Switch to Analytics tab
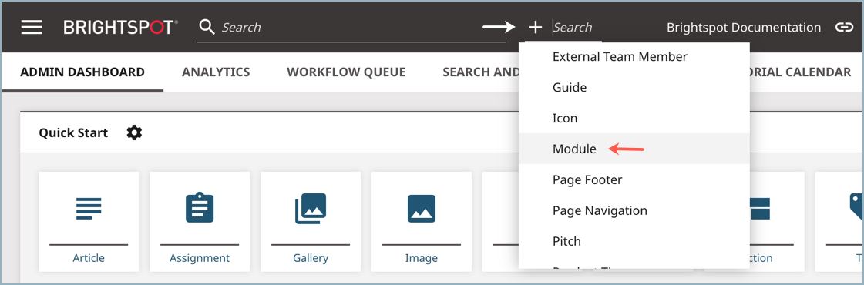Image resolution: width=864 pixels, height=285 pixels. (x=216, y=72)
